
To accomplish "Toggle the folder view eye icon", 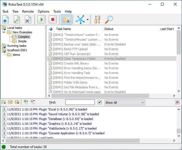I will coord(66,20).
